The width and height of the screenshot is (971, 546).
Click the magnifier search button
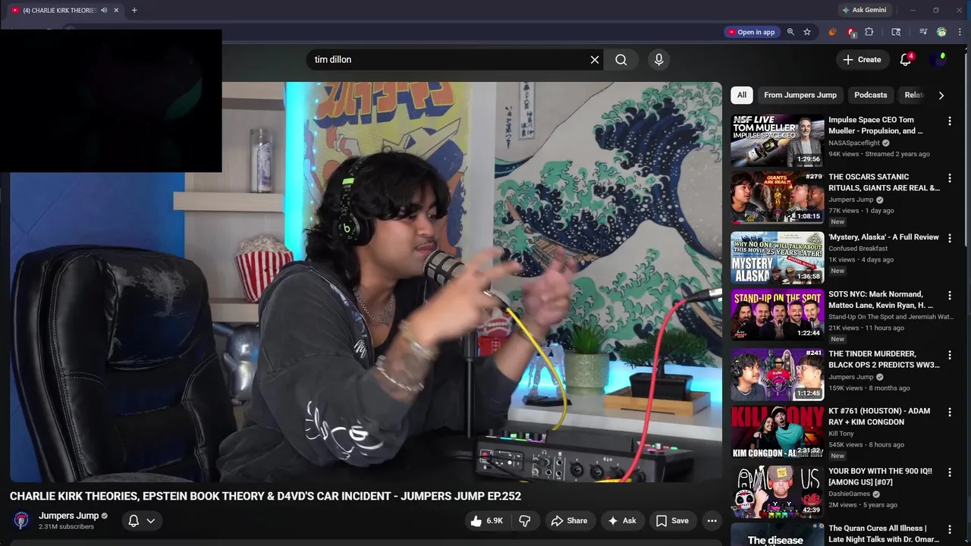coord(621,60)
